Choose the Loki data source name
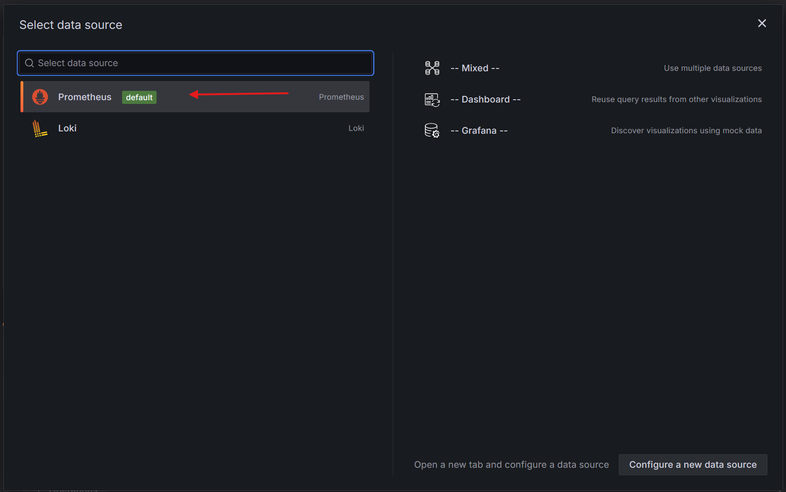The image size is (786, 492). pyautogui.click(x=67, y=128)
